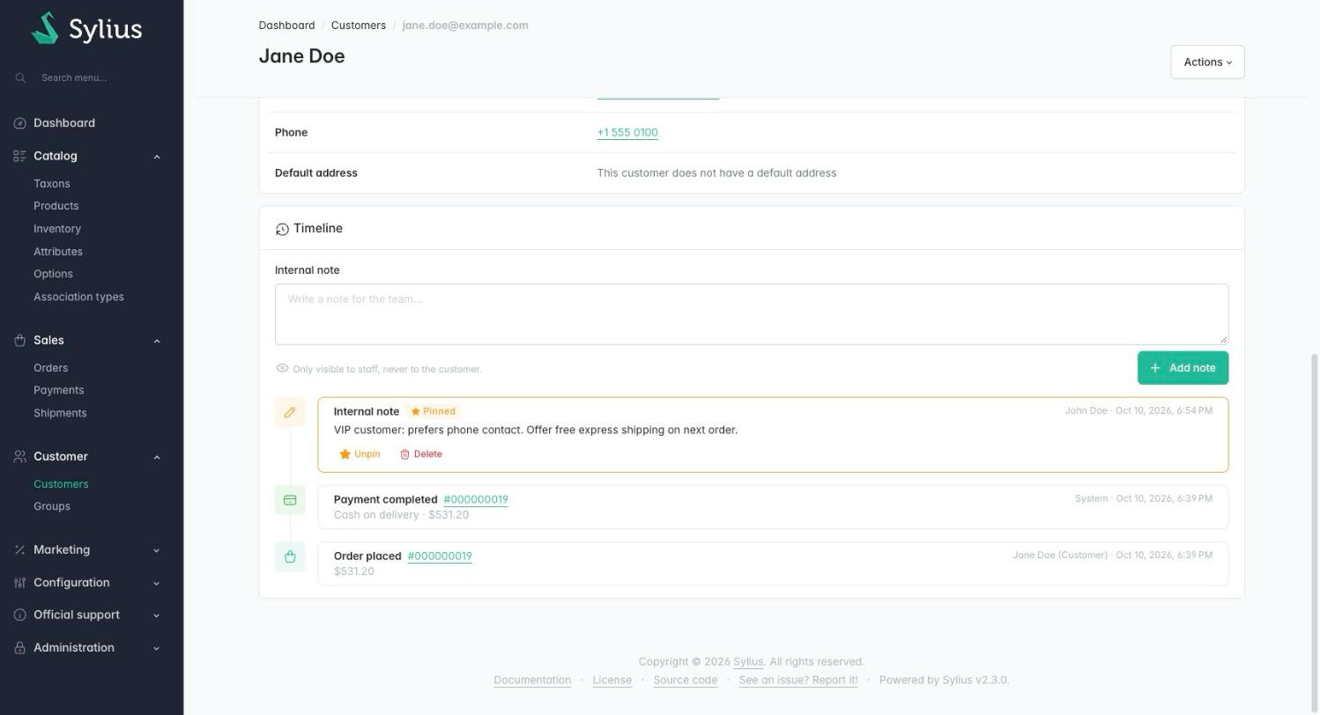
Task: Click the orange Pinned star badge
Action: coord(434,411)
